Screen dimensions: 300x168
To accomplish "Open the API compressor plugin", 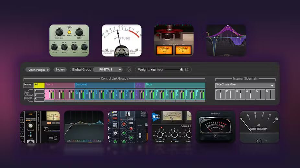I will tap(171, 127).
